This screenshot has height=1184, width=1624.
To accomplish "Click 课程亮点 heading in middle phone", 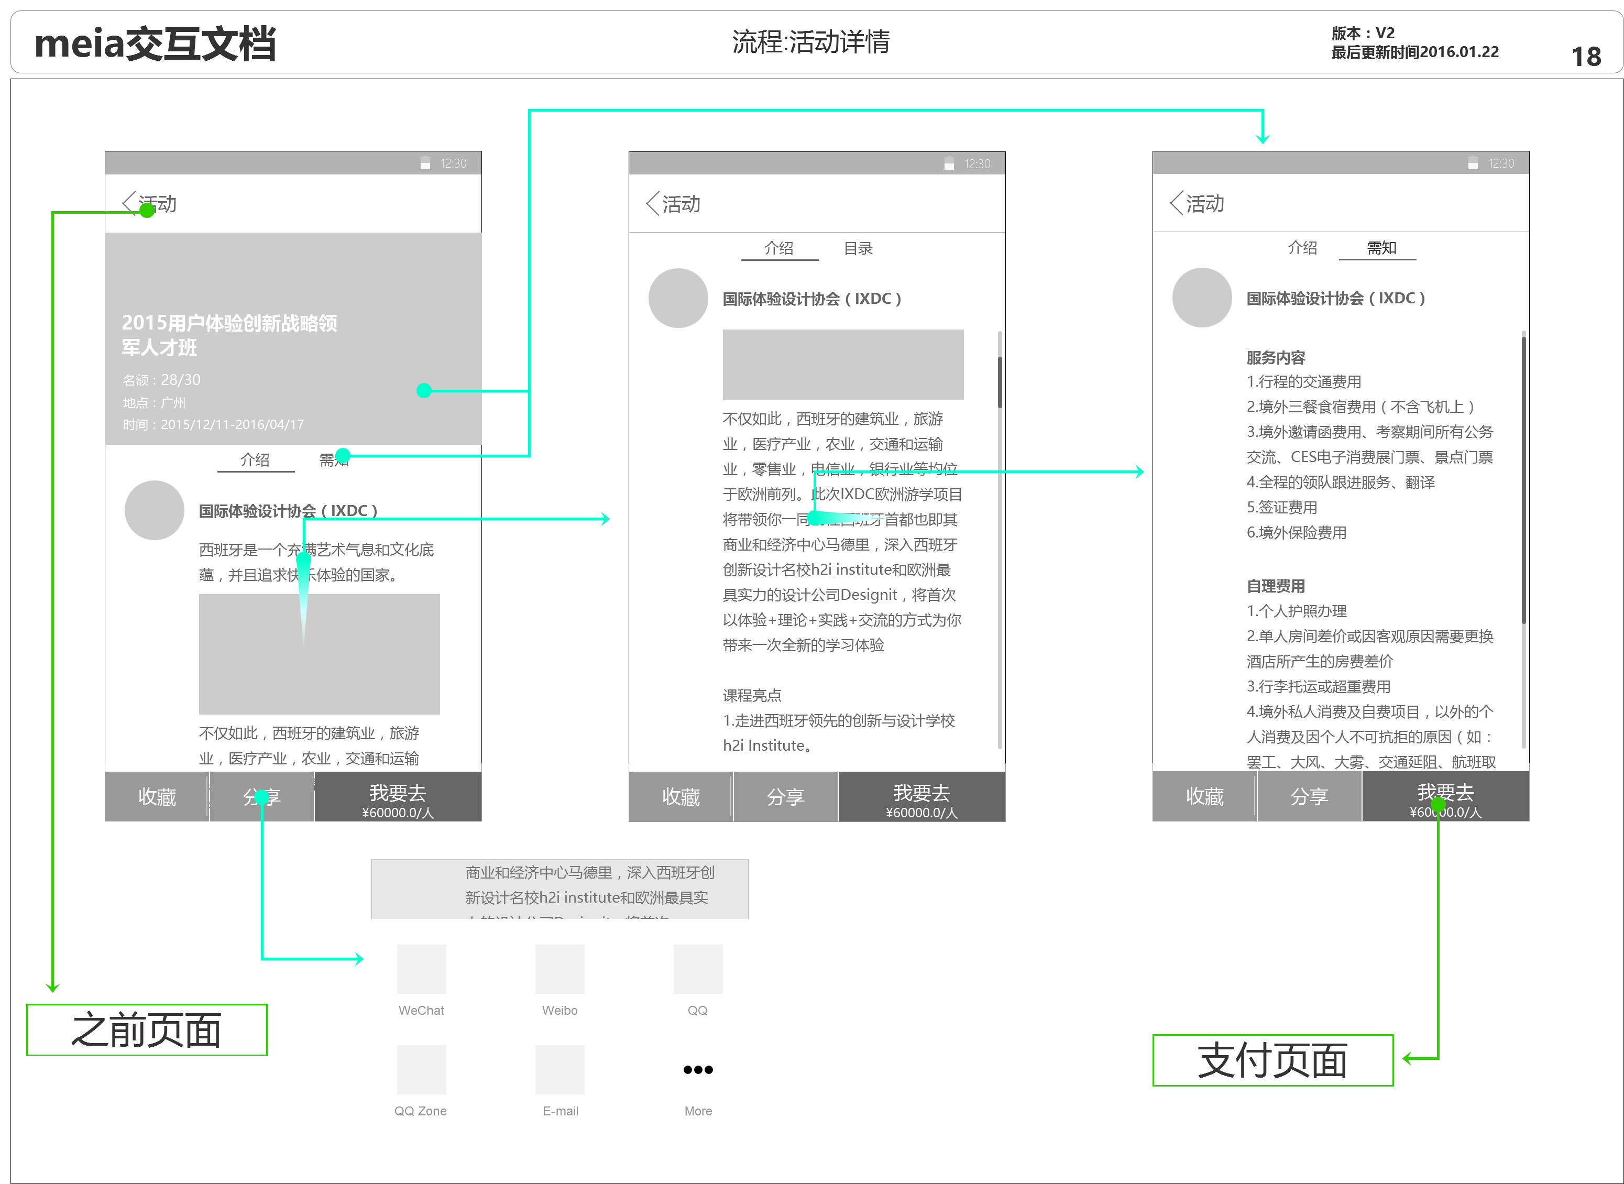I will [752, 695].
